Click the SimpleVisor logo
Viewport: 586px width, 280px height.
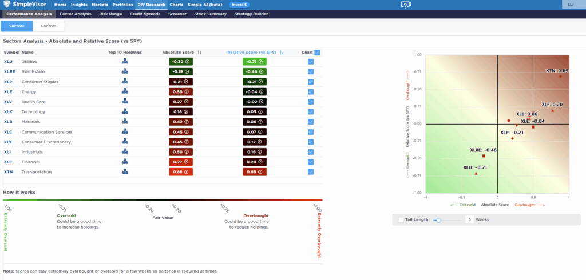(25, 5)
